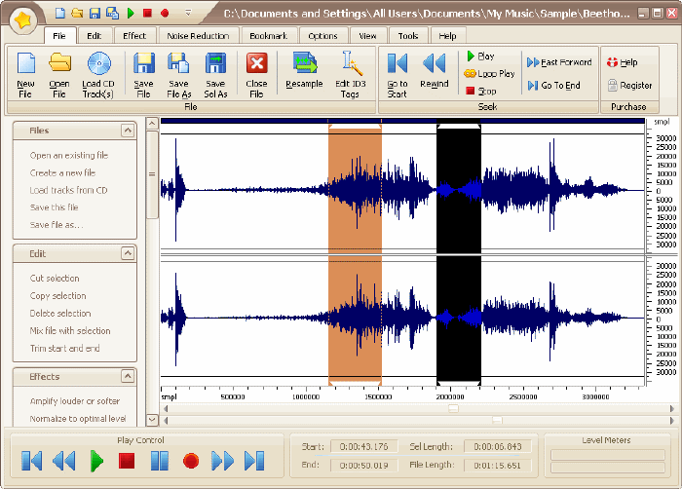Click quick access new document icon
This screenshot has height=489, width=682.
[x=60, y=13]
